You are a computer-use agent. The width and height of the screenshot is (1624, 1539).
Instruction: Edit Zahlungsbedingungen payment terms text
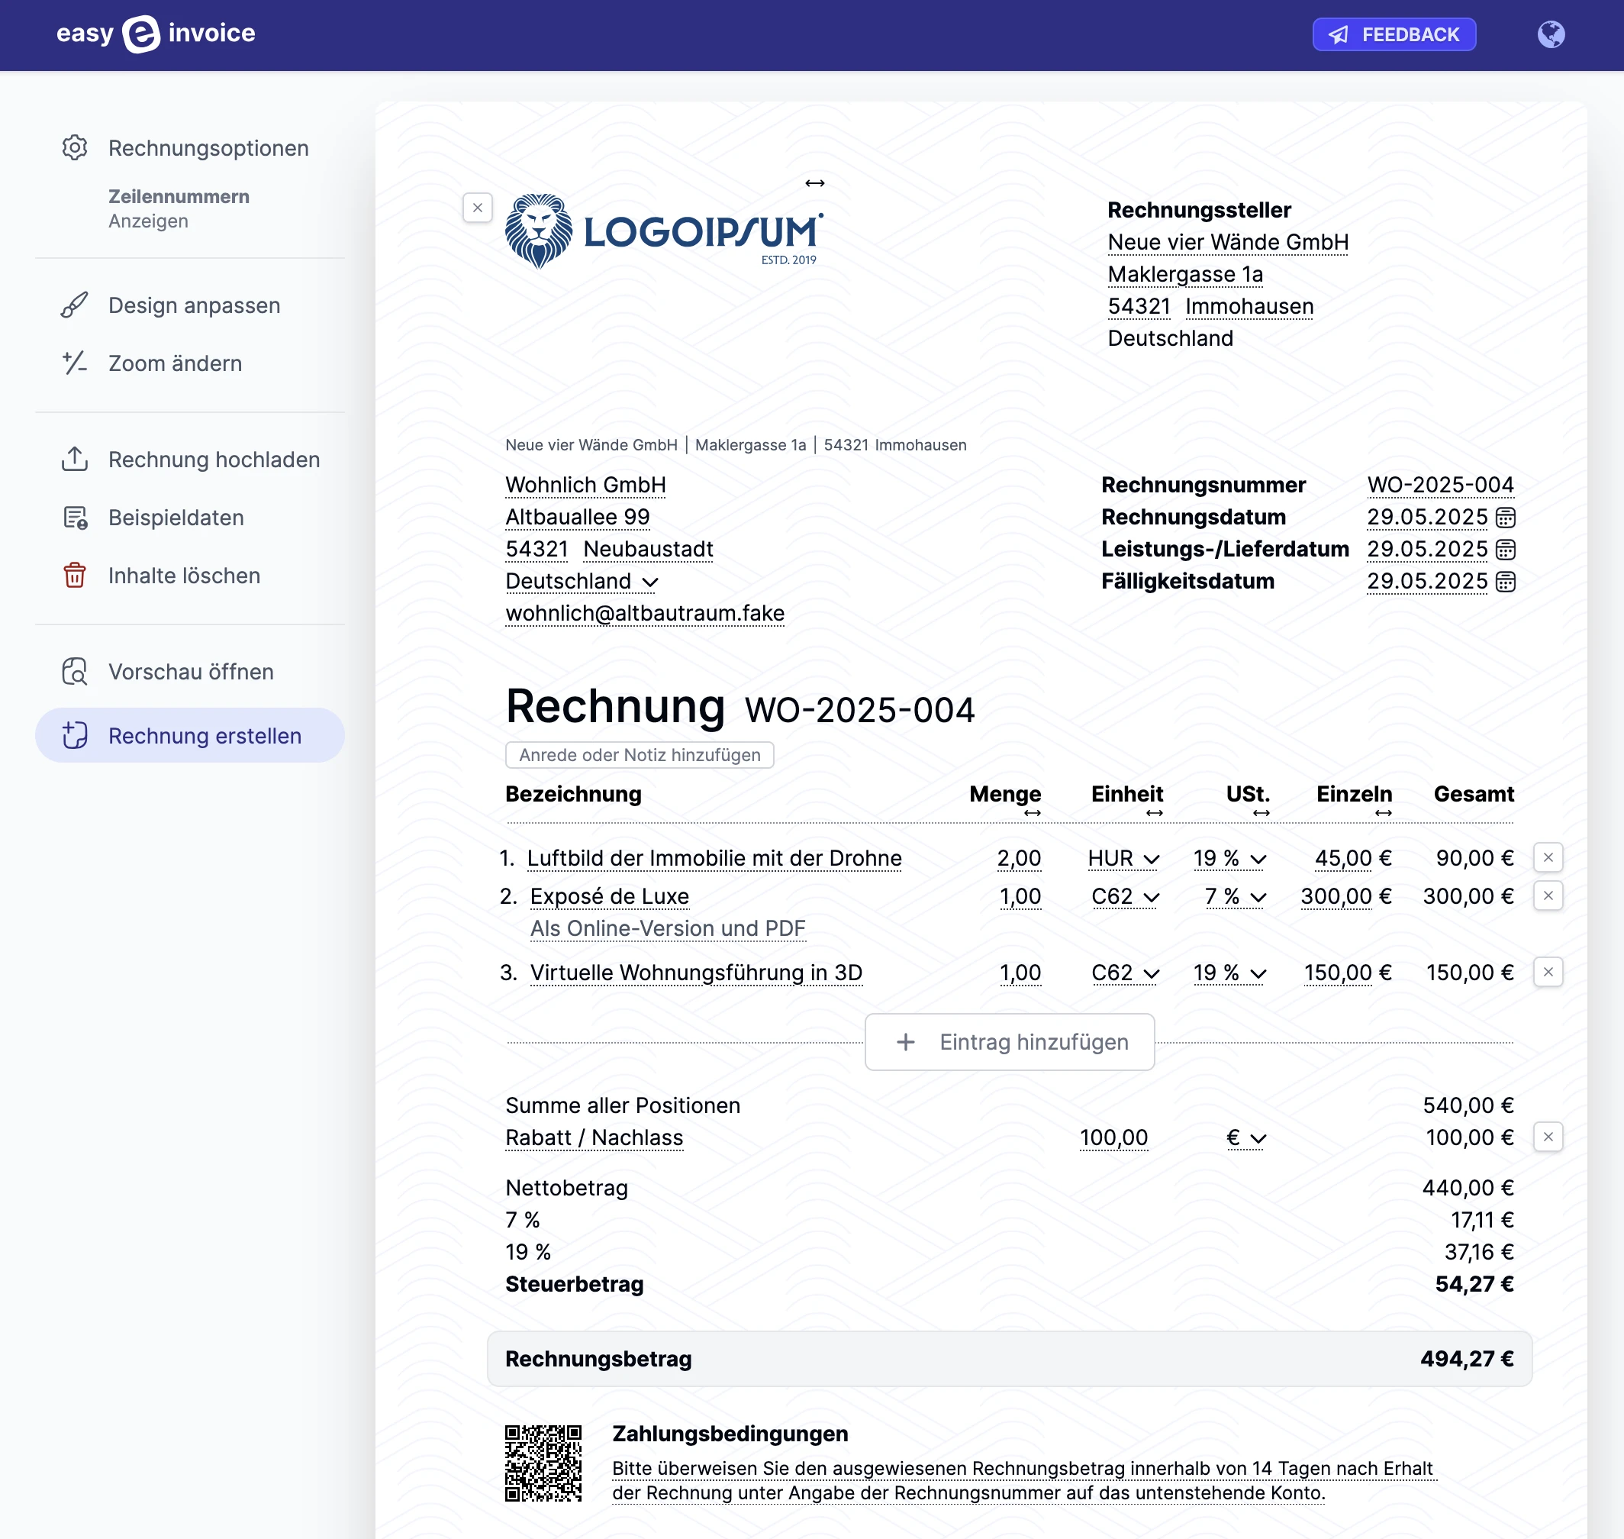[1023, 1480]
